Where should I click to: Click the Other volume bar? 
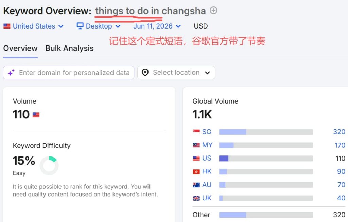click(266, 215)
